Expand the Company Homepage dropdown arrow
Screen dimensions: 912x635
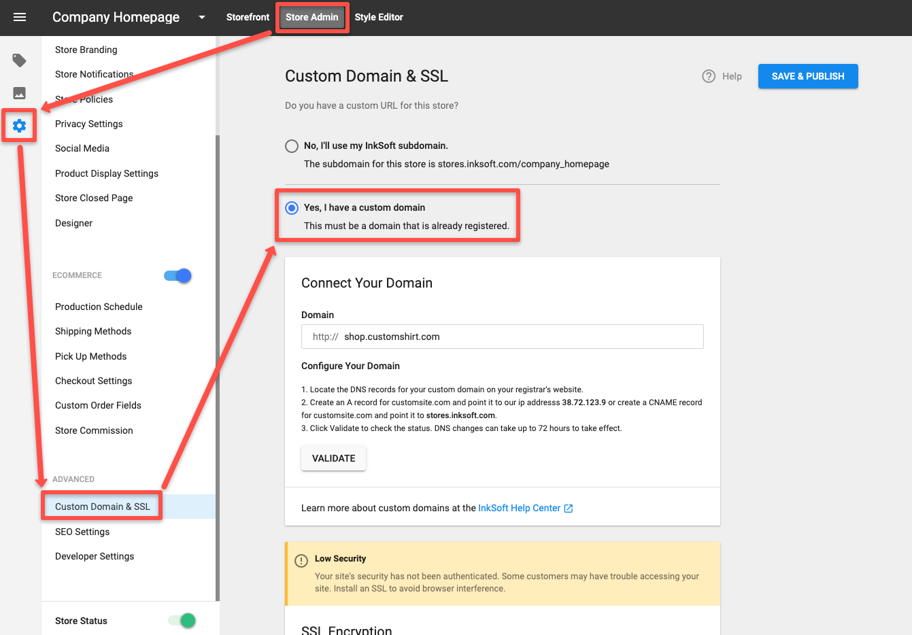pos(202,18)
